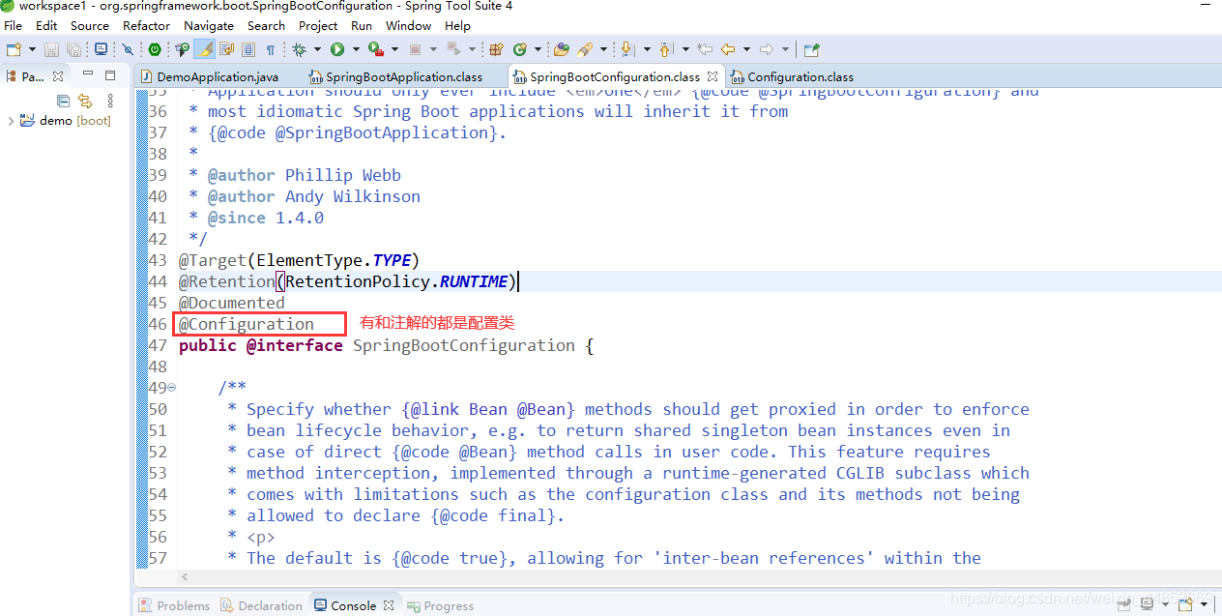Open the Search menu
Viewport: 1222px width, 616px height.
point(266,25)
